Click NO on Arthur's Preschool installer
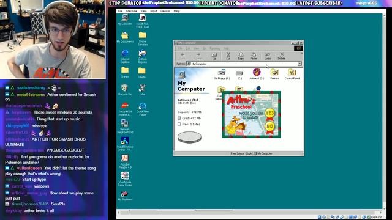The image size is (392, 220). coord(269,127)
